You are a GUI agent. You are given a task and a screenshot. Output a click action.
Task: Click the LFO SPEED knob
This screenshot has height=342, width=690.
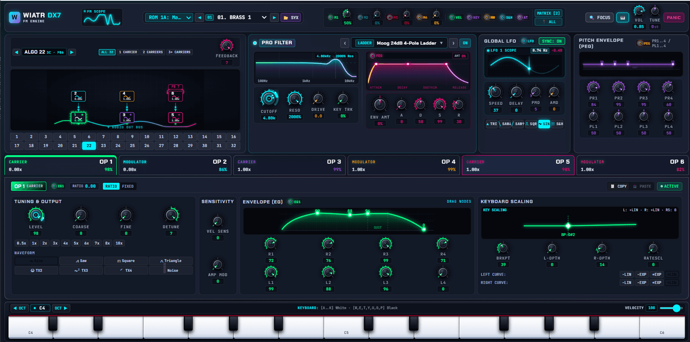pos(495,92)
